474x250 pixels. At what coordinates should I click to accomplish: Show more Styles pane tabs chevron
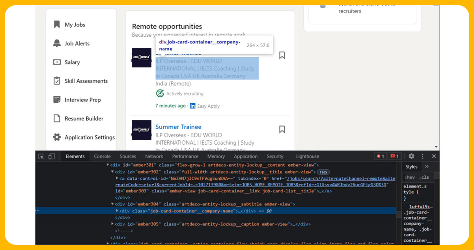(x=427, y=167)
